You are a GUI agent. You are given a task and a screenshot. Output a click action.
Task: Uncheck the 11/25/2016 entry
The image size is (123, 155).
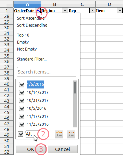pos(22,124)
